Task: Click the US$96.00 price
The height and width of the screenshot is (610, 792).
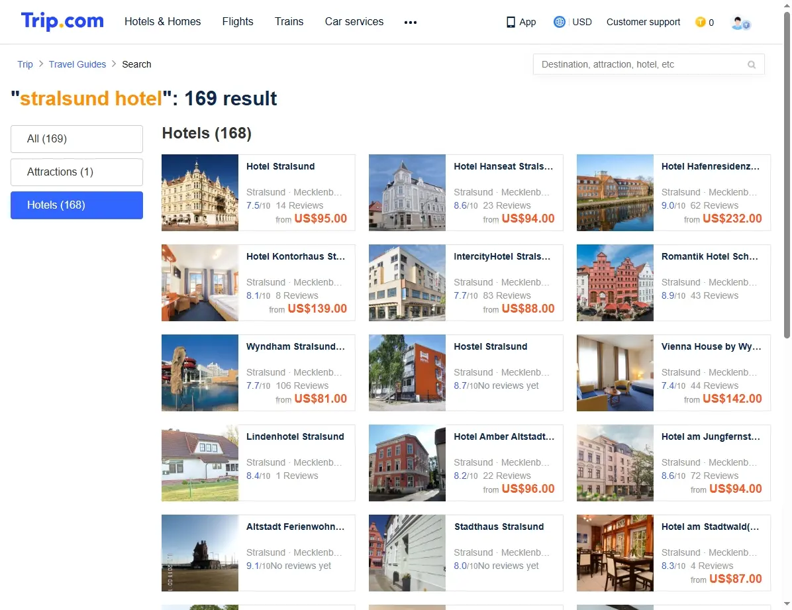Action: tap(528, 489)
